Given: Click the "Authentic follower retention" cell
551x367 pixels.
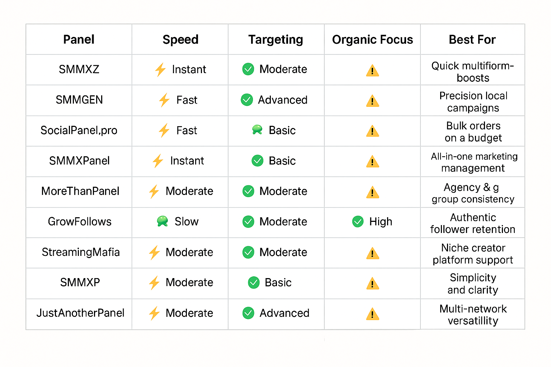Looking at the screenshot, I should click(x=473, y=223).
